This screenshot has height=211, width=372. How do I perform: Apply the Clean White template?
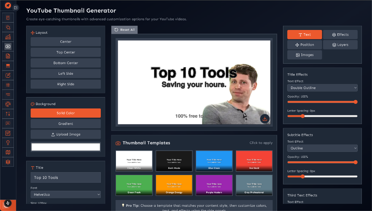click(x=134, y=161)
